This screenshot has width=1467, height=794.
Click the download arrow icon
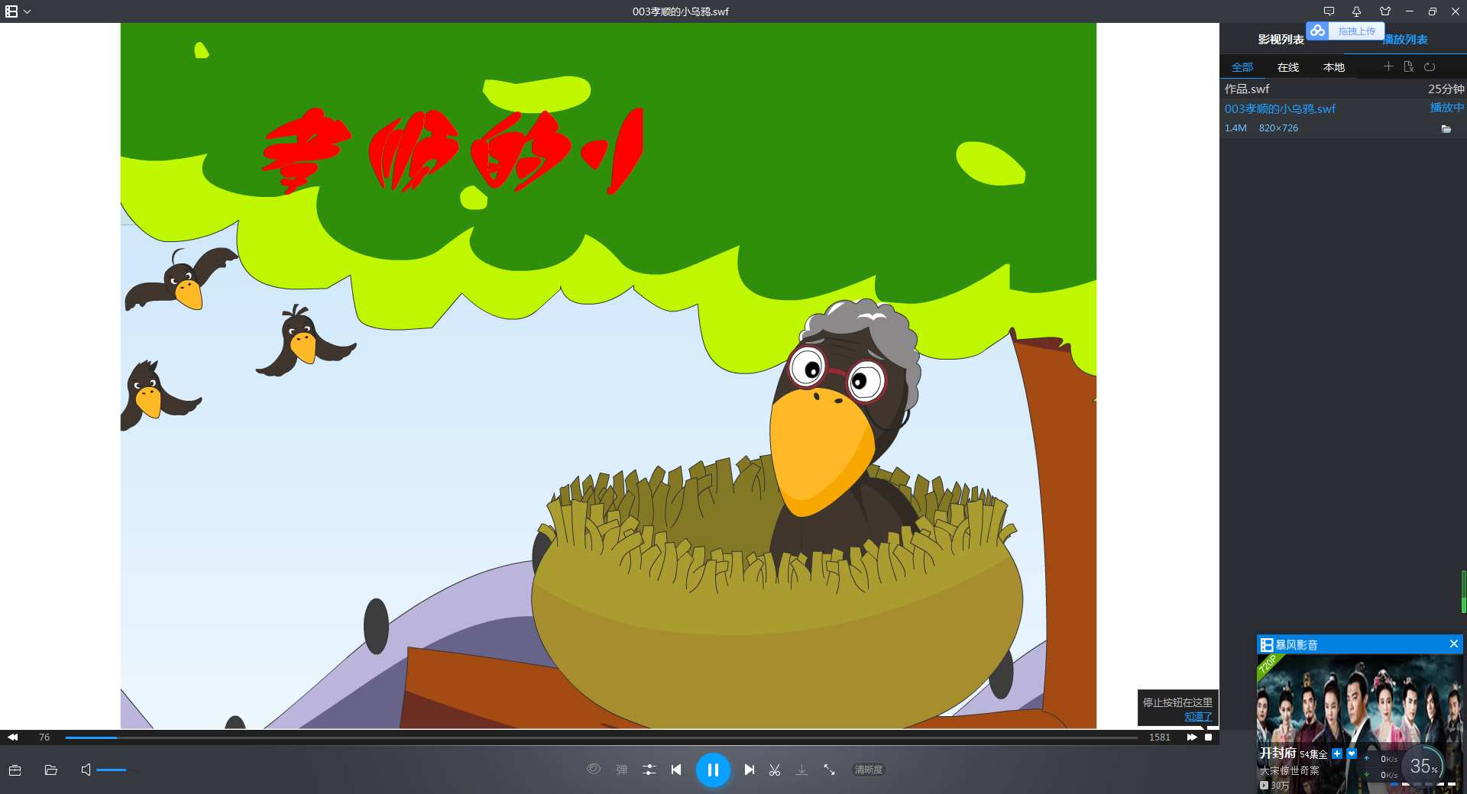pyautogui.click(x=802, y=770)
